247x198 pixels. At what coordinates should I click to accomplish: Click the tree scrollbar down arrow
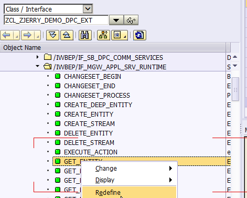(235, 66)
